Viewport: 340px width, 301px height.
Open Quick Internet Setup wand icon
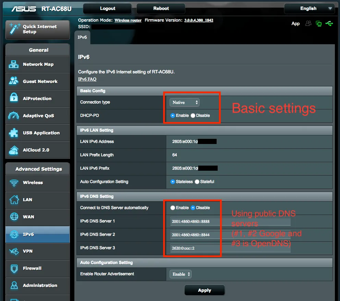tap(14, 29)
